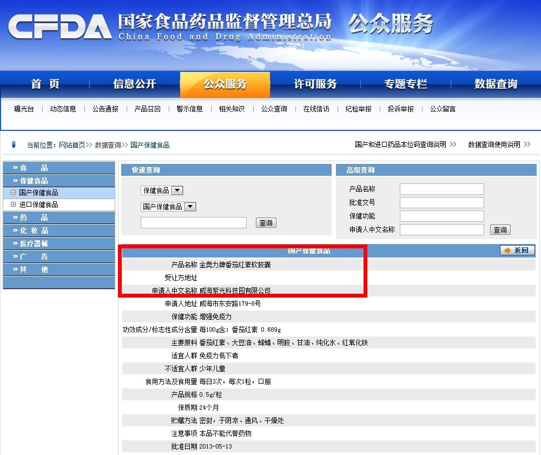
Task: Expand the 食品 sidebar section
Action: [x=59, y=168]
